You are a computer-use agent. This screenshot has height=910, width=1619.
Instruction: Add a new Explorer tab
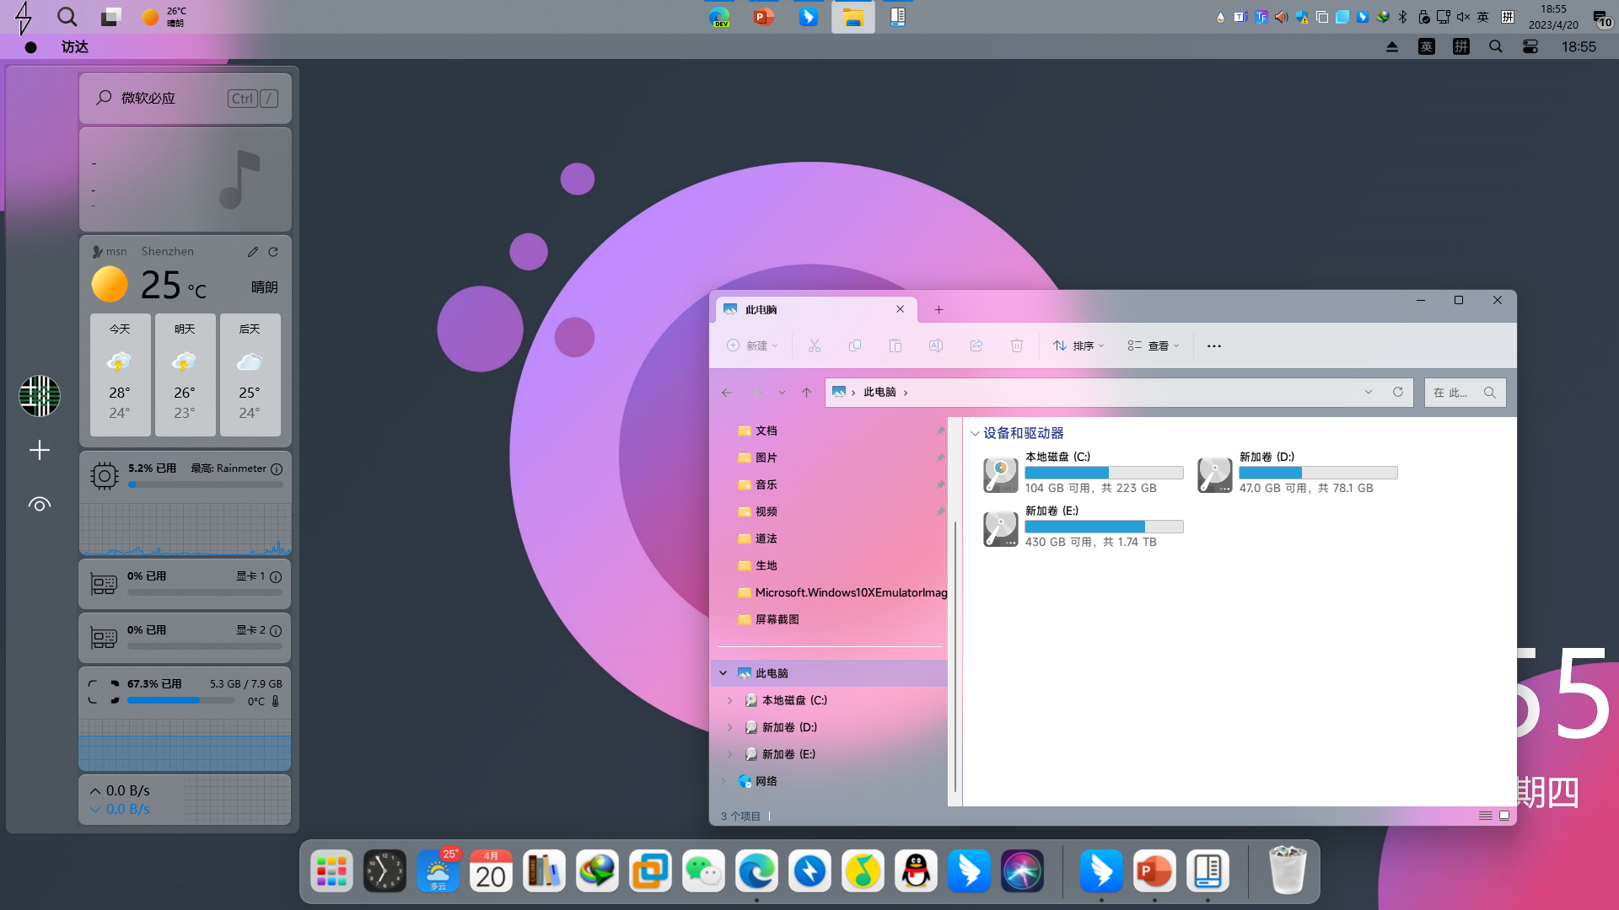tap(939, 310)
